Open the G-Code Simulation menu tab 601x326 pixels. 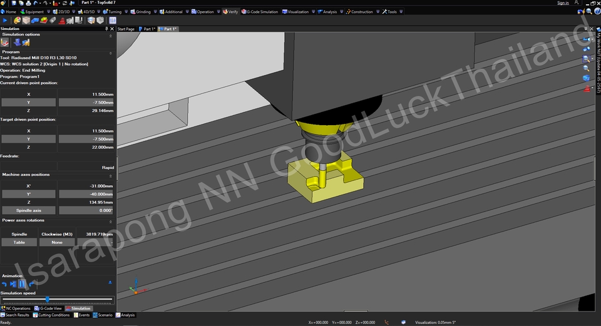pos(260,12)
